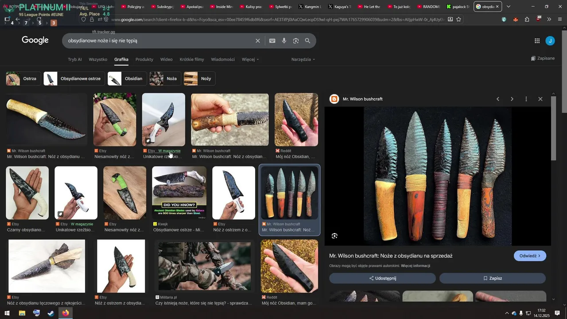567x319 pixels.
Task: Click the Odwiedź visit button
Action: coord(530,256)
